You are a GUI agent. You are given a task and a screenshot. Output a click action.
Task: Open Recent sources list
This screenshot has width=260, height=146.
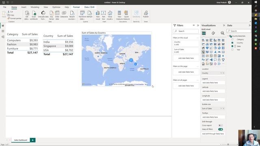point(72,15)
